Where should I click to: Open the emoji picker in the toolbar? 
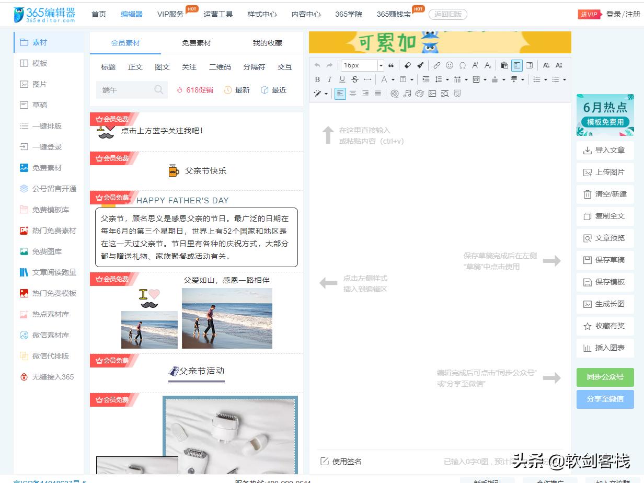(450, 66)
